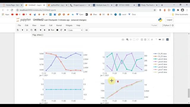Viewport: 190px width, 107px height.
Task: Toggle yaxis5 data trace in legend
Action: coord(160,64)
